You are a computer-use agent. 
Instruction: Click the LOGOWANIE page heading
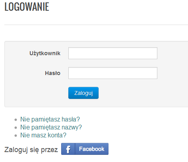pyautogui.click(x=27, y=7)
